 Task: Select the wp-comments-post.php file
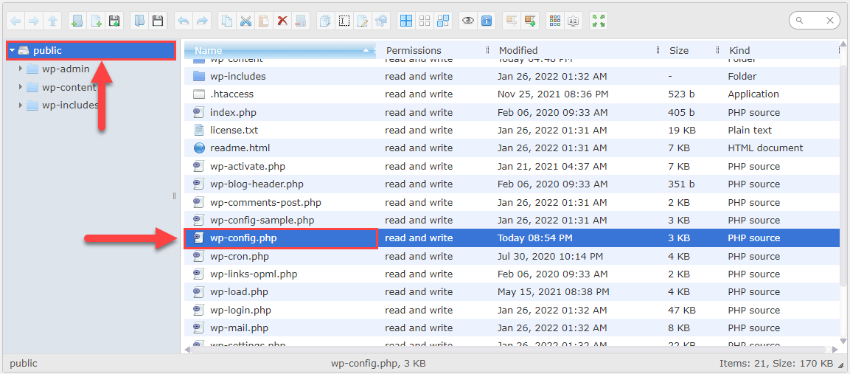pos(511,202)
